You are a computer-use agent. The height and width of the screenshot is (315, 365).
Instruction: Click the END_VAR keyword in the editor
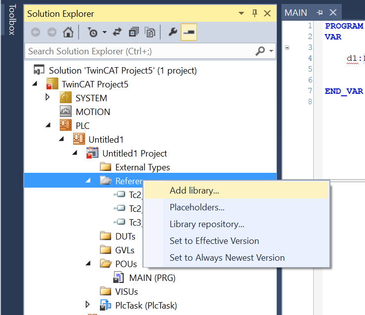(344, 91)
